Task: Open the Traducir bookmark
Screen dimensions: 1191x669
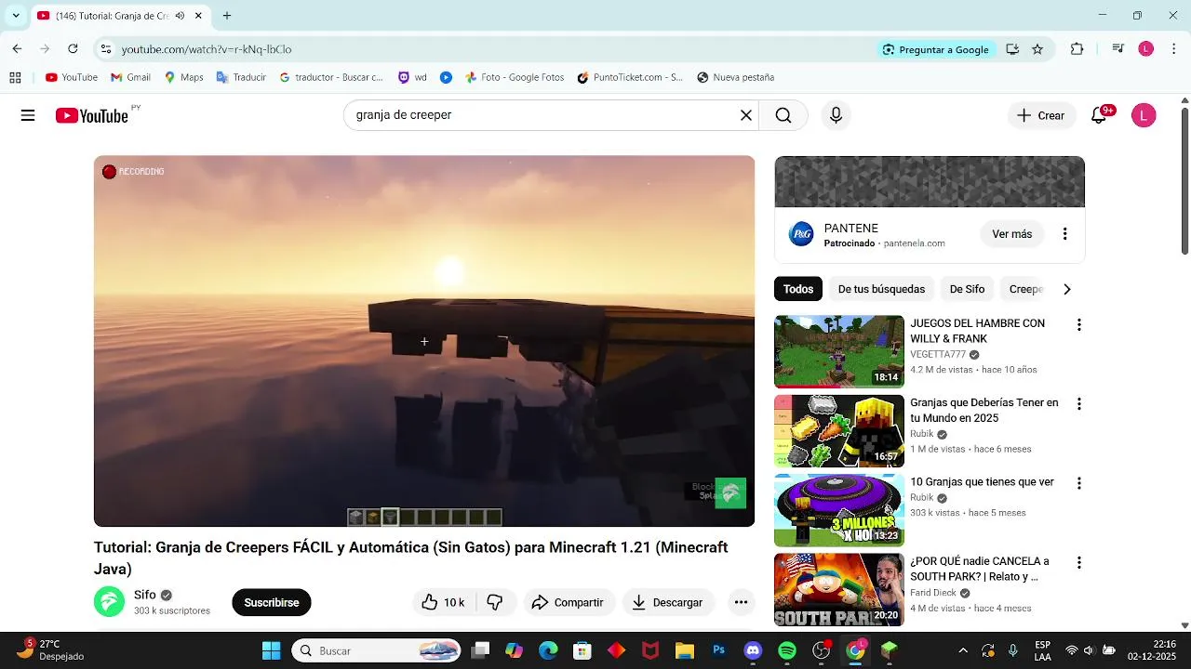Action: (241, 77)
